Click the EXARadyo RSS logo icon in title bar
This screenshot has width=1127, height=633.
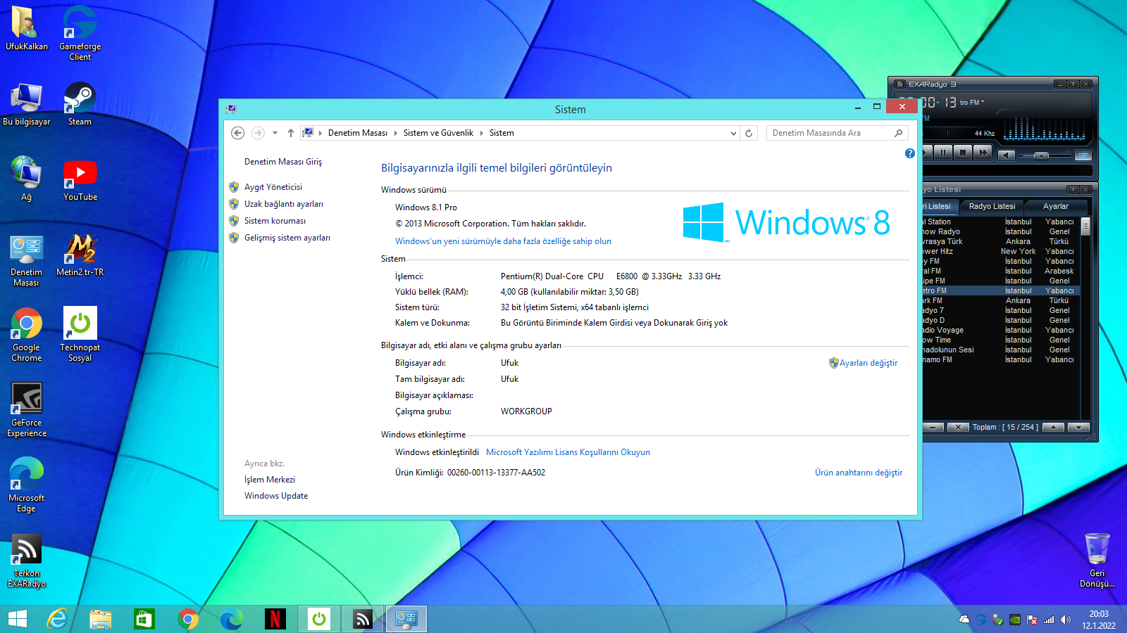click(x=899, y=84)
